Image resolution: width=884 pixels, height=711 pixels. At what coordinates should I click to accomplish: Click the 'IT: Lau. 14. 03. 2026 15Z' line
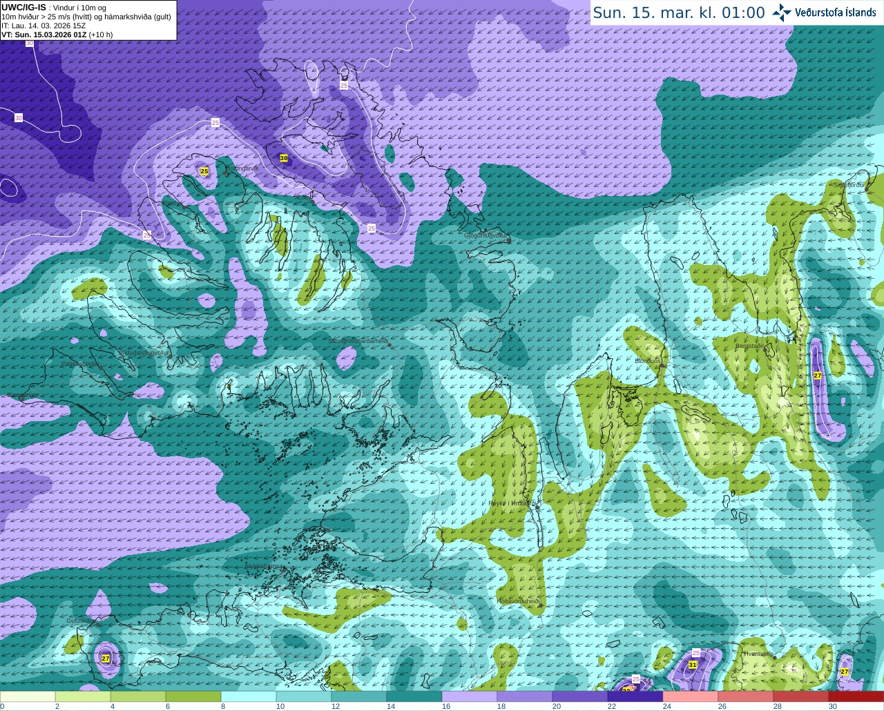coord(44,25)
